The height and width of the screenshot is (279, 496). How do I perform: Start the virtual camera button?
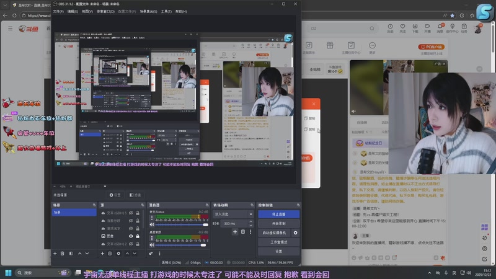point(274,233)
